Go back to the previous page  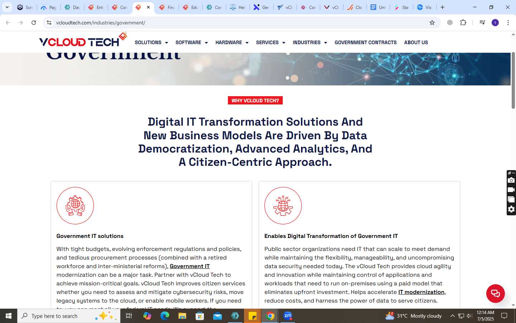coord(8,23)
